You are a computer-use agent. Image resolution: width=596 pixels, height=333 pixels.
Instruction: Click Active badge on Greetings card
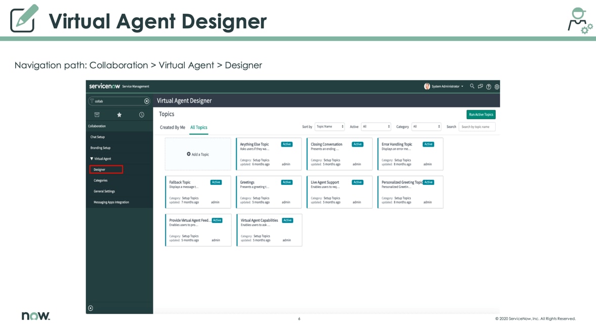coord(287,182)
